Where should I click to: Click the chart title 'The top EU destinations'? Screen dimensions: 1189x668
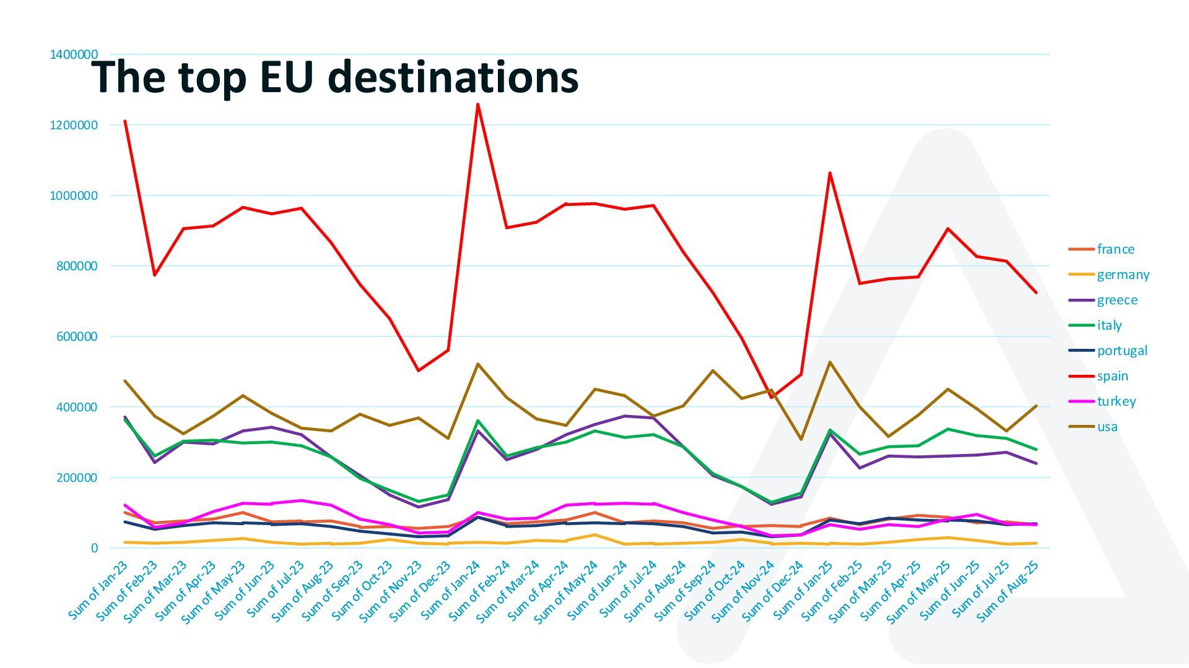[x=335, y=77]
